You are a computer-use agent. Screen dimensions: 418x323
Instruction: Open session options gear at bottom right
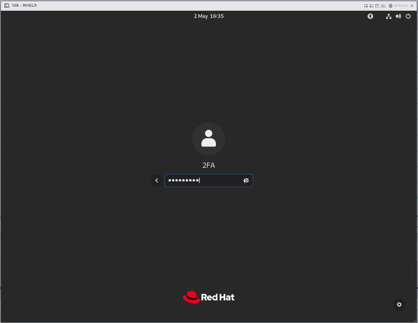[399, 305]
